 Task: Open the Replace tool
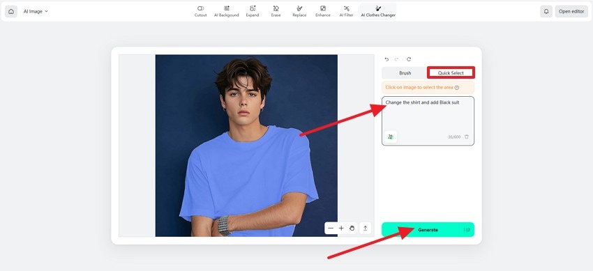pos(299,11)
